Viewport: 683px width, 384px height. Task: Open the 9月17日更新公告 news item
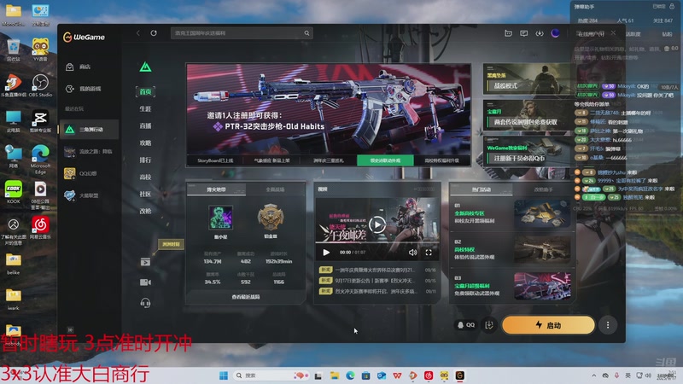pos(377,281)
